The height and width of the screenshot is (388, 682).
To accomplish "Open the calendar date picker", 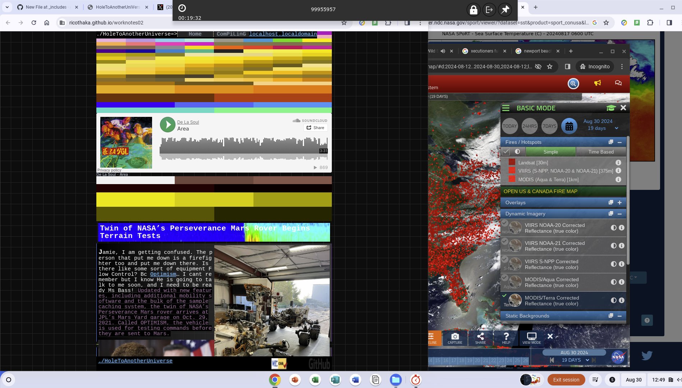I will click(x=569, y=126).
